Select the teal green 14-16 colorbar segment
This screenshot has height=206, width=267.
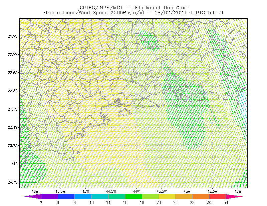116,196
